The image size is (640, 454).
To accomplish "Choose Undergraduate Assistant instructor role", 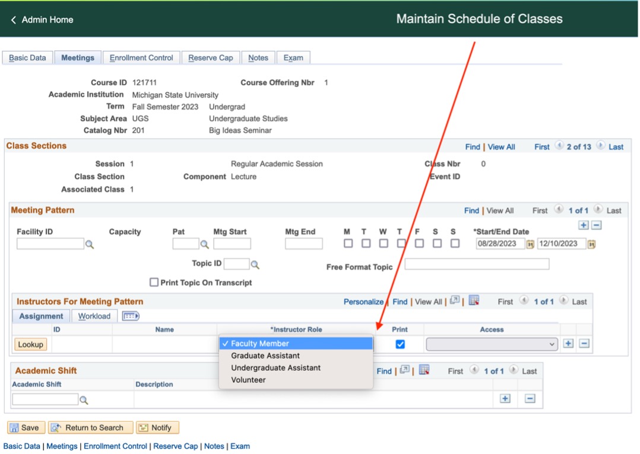I will pyautogui.click(x=296, y=367).
